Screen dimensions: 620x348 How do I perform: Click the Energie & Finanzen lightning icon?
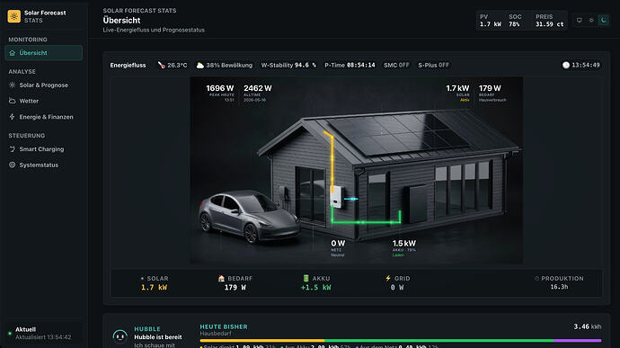tap(13, 117)
